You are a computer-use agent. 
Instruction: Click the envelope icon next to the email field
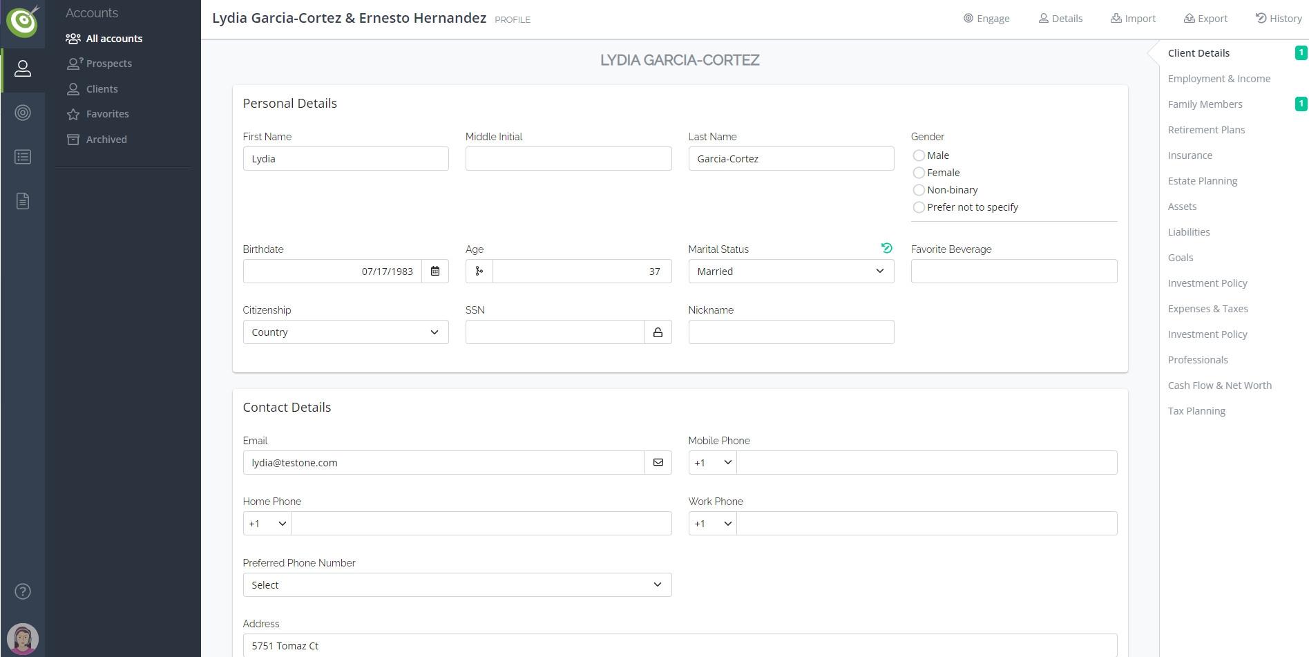pos(657,462)
